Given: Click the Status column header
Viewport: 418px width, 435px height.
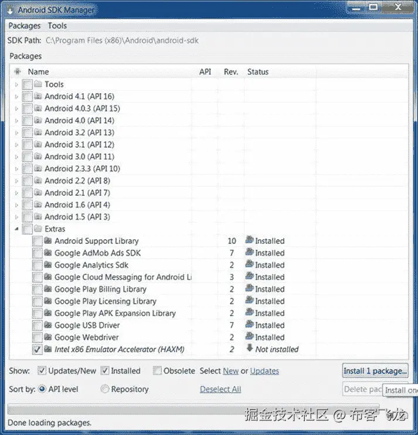Looking at the screenshot, I should tap(258, 72).
